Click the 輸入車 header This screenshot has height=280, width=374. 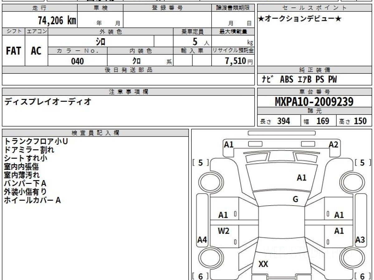click(x=192, y=51)
